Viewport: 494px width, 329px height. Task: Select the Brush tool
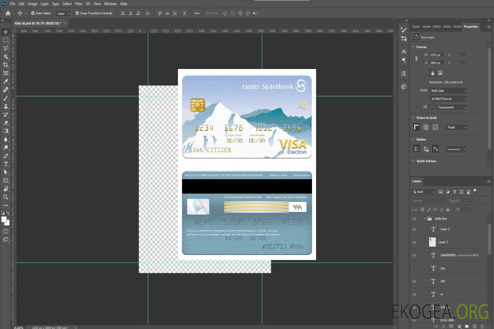coord(5,98)
